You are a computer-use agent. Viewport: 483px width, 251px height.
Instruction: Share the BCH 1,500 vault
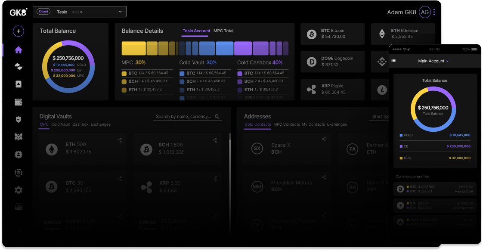pyautogui.click(x=215, y=140)
